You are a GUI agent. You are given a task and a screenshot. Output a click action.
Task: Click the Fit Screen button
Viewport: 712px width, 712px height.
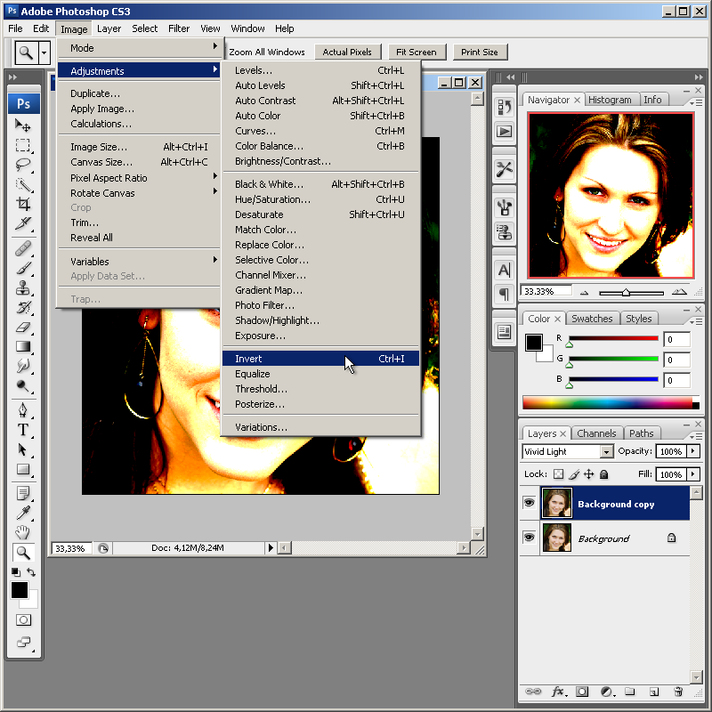click(x=416, y=52)
